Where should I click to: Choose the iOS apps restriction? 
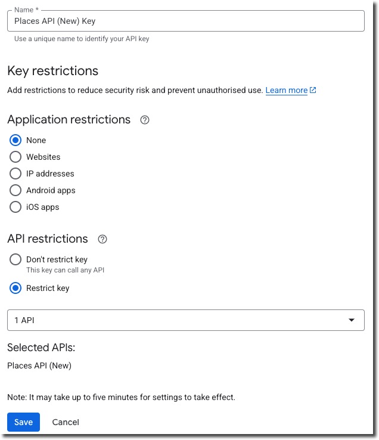(15, 207)
